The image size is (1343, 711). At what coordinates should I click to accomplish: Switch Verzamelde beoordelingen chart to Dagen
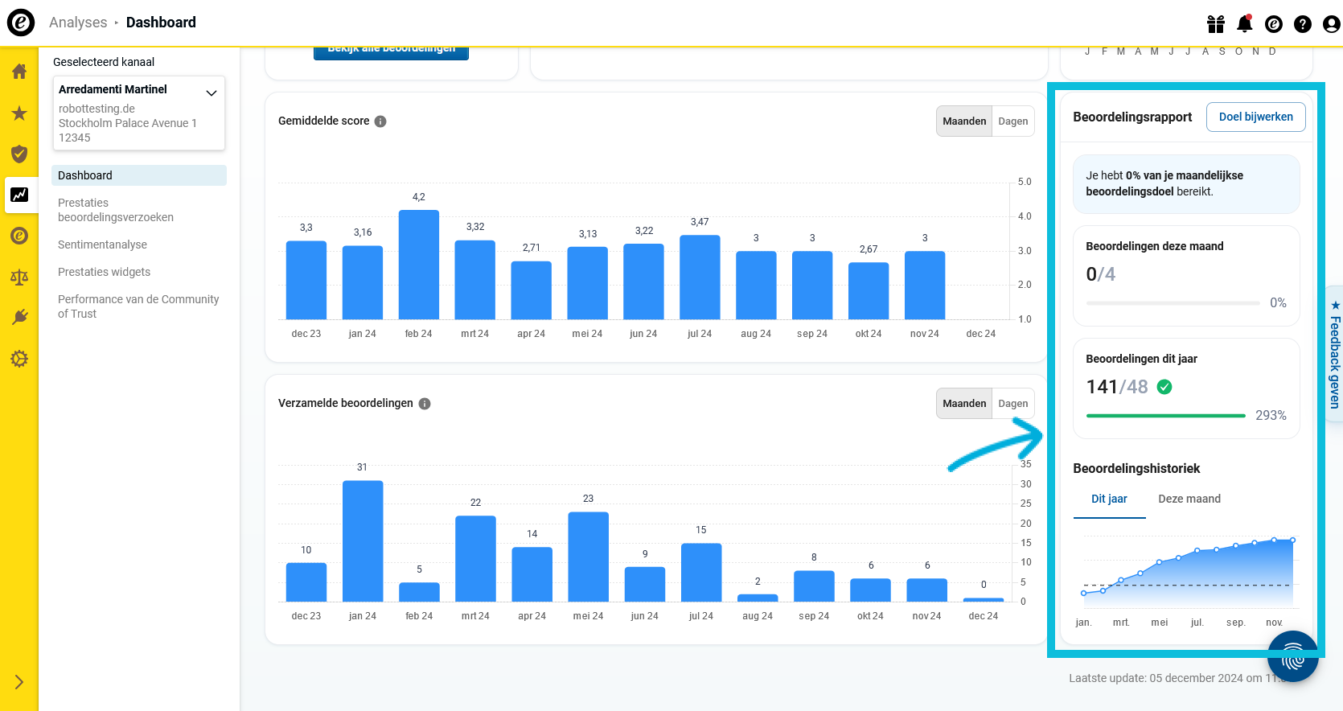(1012, 404)
